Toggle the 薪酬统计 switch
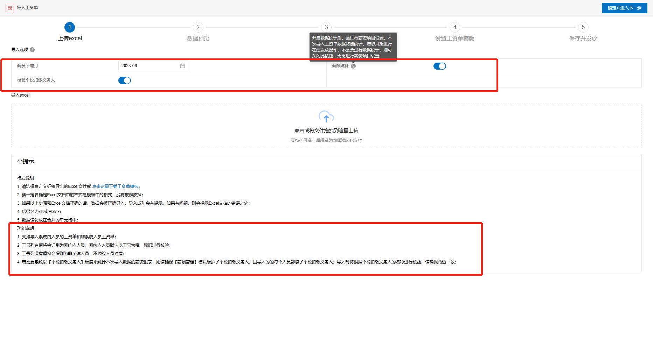Viewport: 653px width, 339px height. [440, 66]
